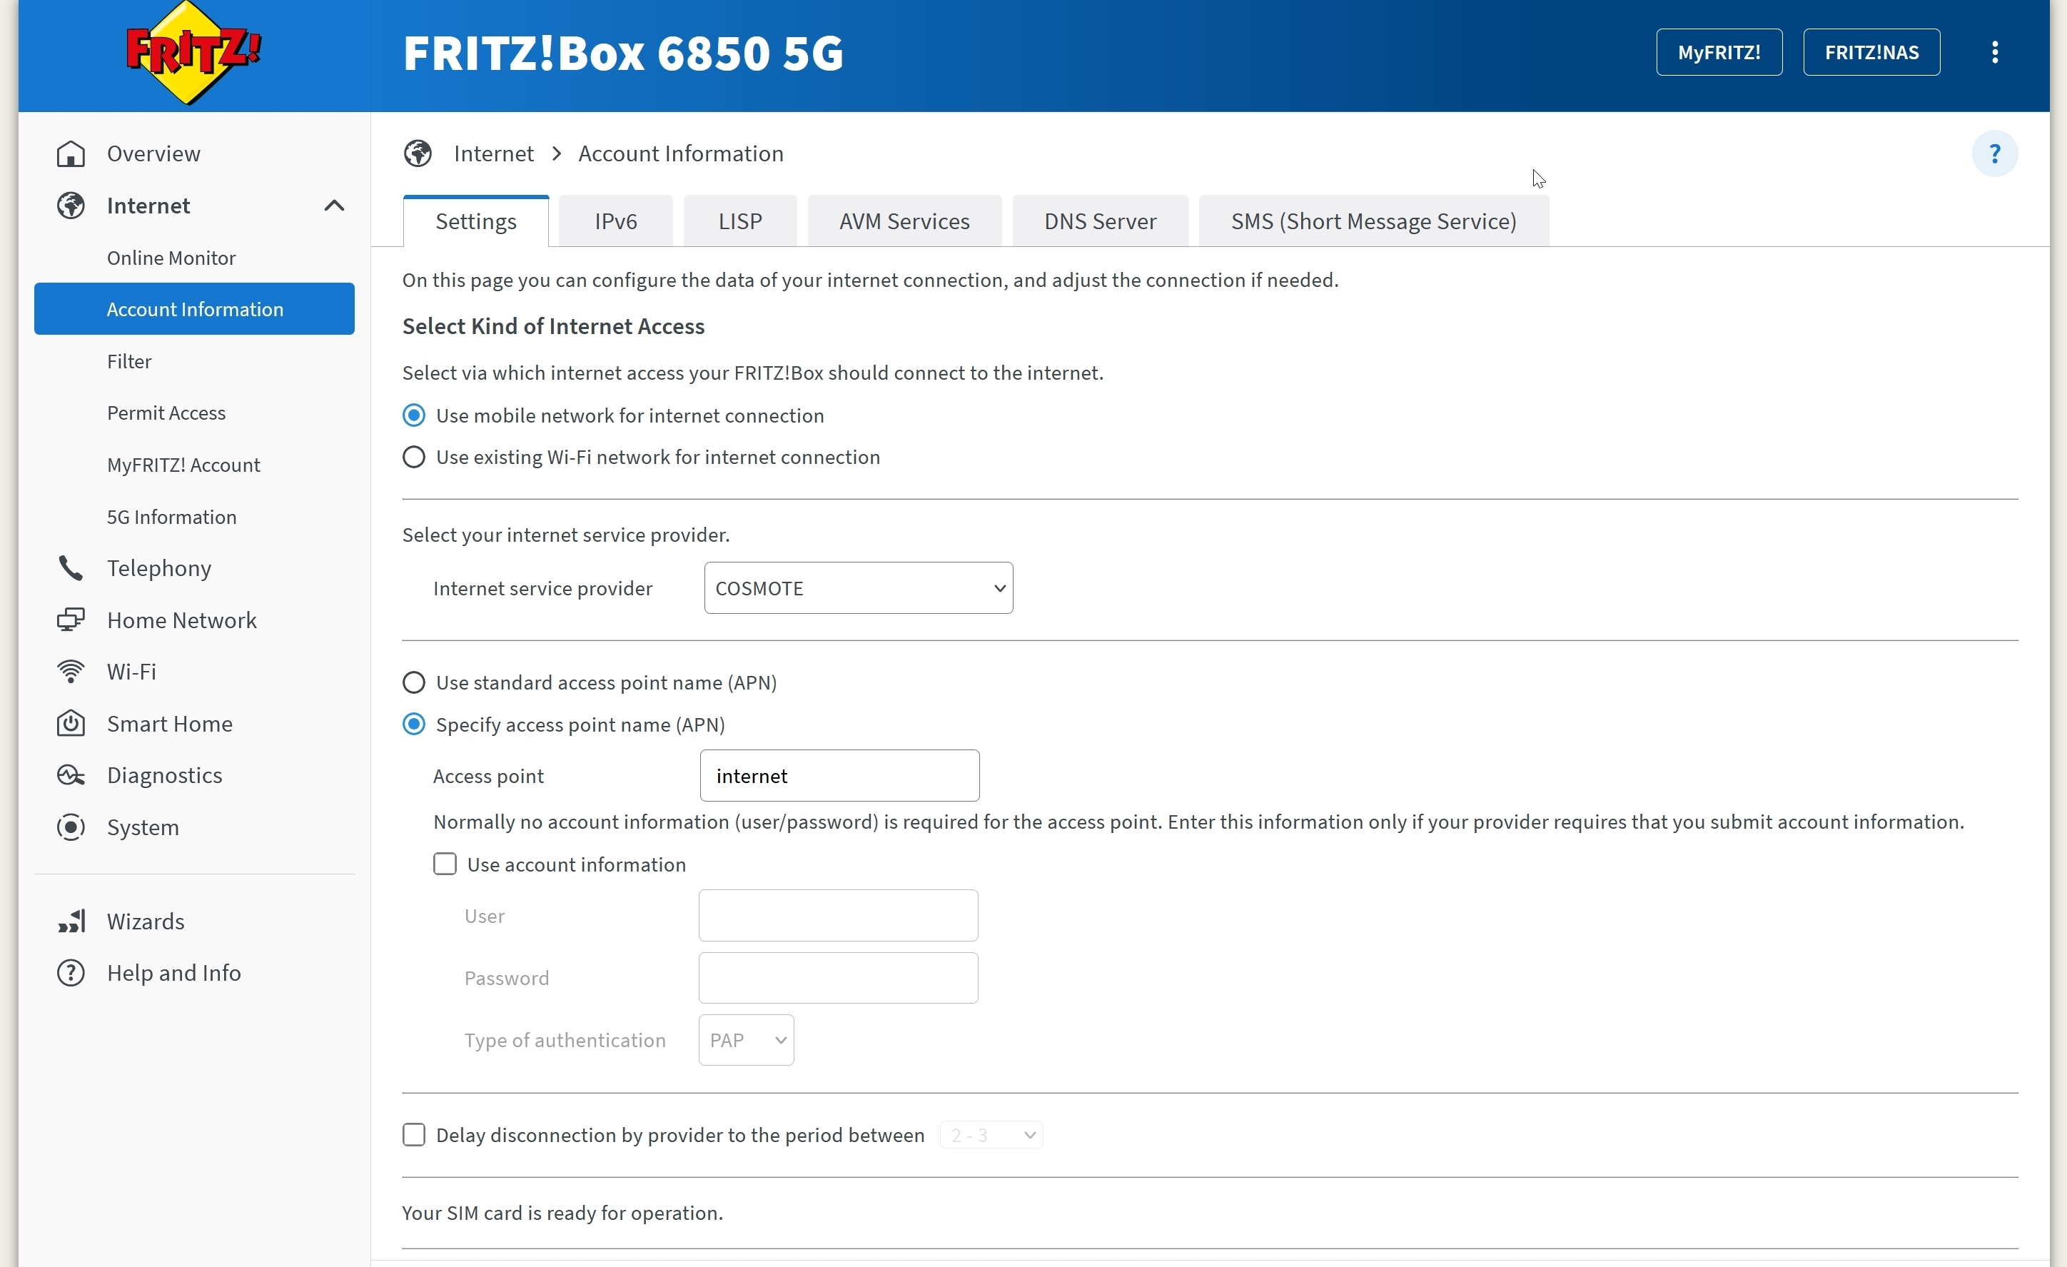
Task: Click the Wizards bars icon
Action: [x=71, y=922]
